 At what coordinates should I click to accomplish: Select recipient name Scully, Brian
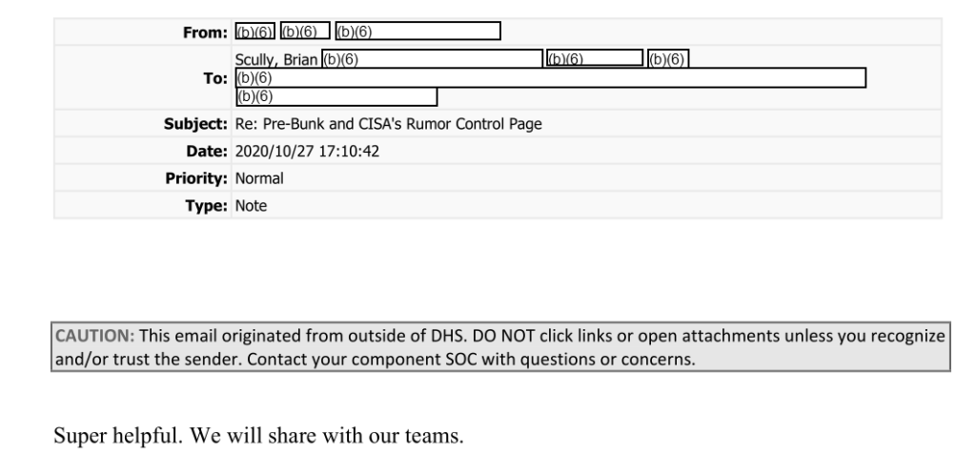[276, 60]
